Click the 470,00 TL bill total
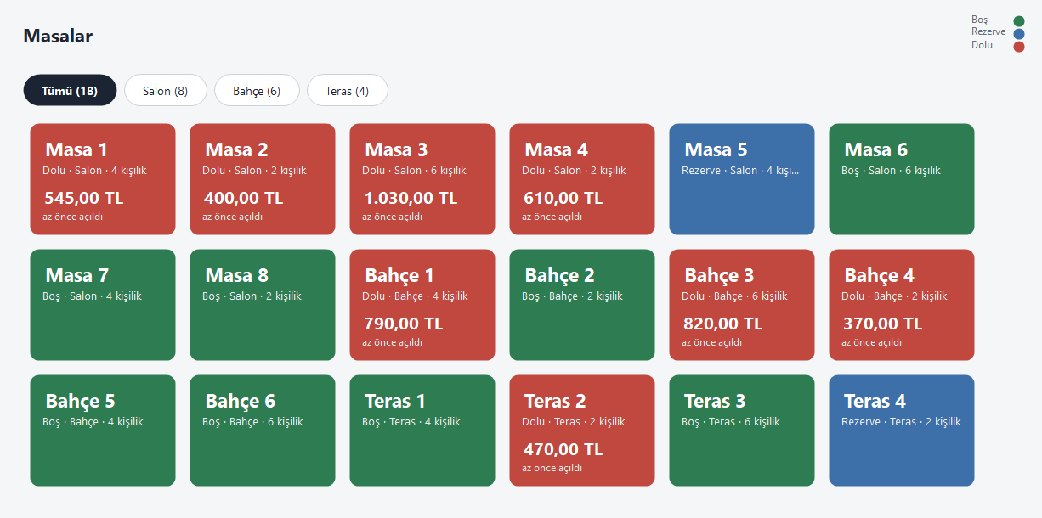Image resolution: width=1042 pixels, height=518 pixels. click(x=563, y=449)
